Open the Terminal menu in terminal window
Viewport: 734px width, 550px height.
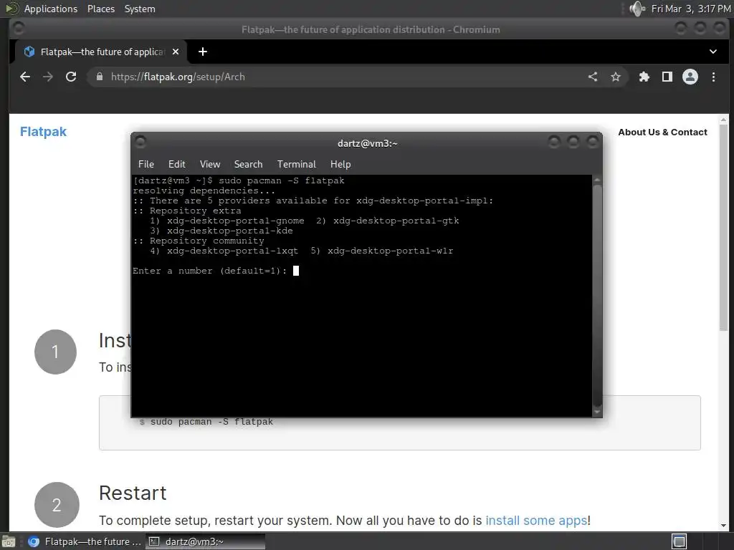click(296, 164)
